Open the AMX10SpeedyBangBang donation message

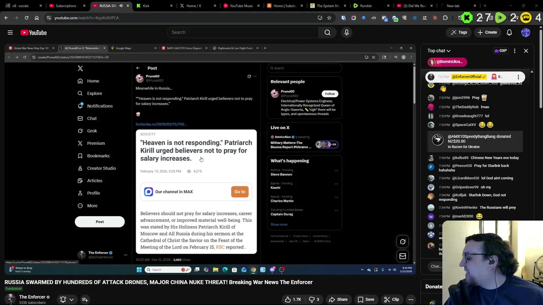(x=475, y=141)
